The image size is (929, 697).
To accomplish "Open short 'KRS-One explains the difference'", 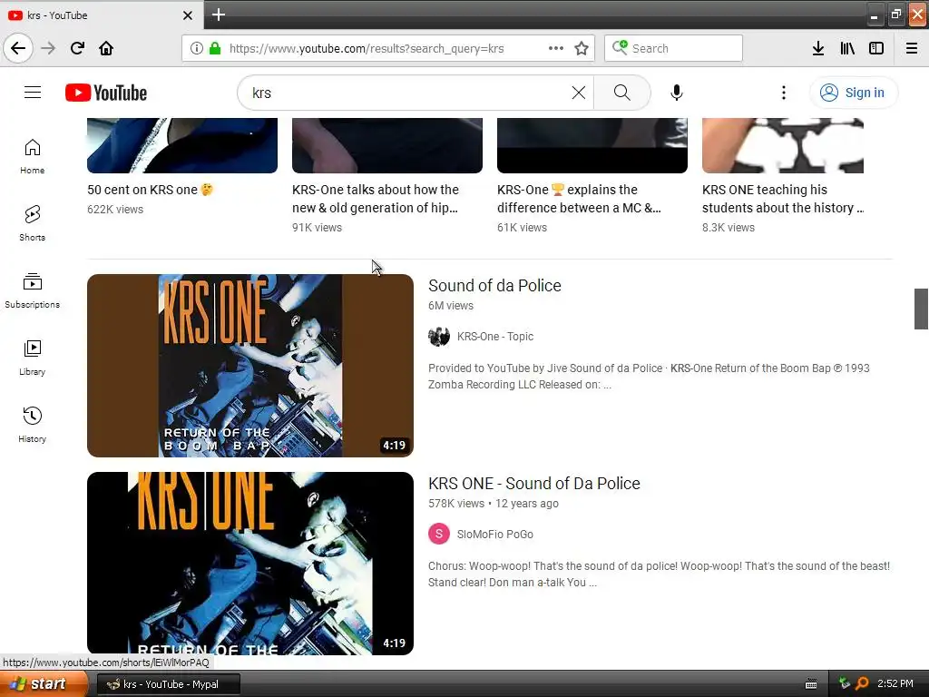I will tap(579, 199).
